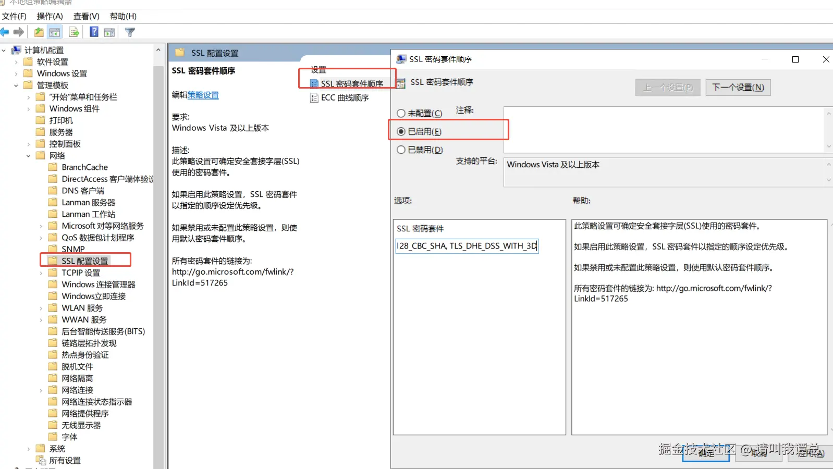Viewport: 833px width, 469px height.
Task: Select the 已禁用 radio button
Action: (x=401, y=150)
